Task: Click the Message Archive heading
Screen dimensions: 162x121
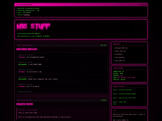Action: coord(27,49)
